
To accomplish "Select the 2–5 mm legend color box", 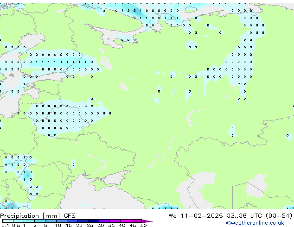I will pyautogui.click(x=40, y=221).
